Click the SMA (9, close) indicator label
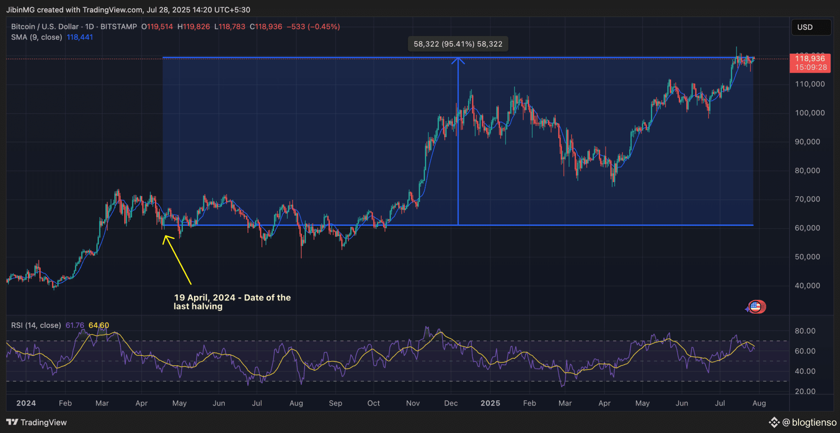 coord(37,37)
